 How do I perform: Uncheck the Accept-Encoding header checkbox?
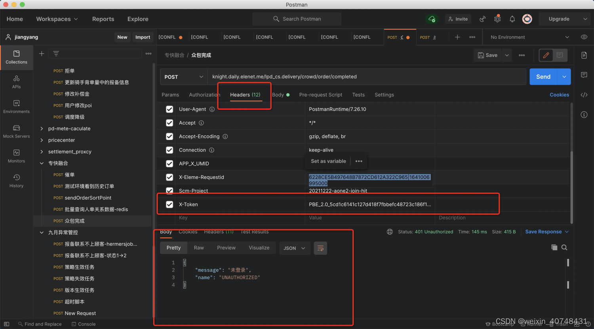click(169, 136)
